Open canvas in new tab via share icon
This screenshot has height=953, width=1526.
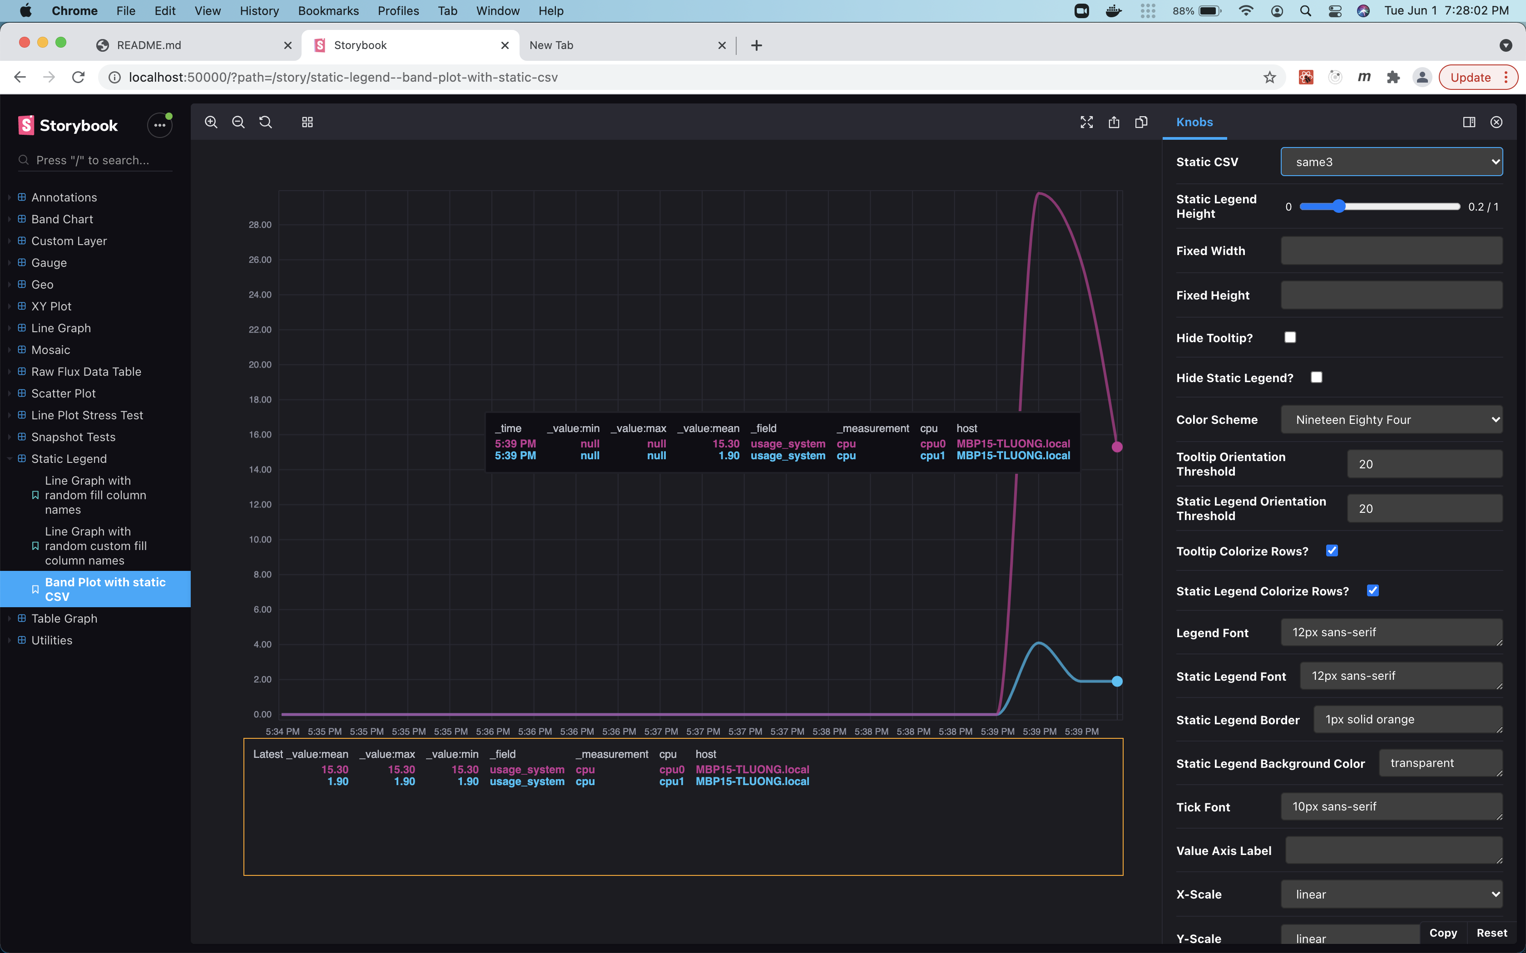(x=1114, y=122)
